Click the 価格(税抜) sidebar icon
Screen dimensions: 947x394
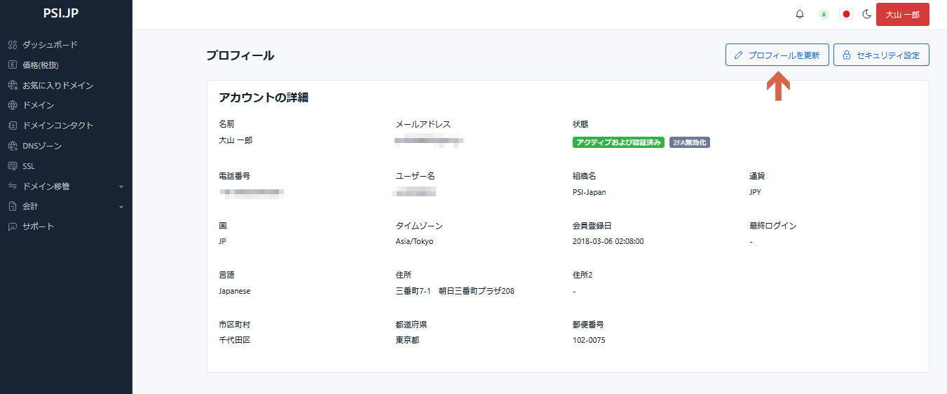12,65
